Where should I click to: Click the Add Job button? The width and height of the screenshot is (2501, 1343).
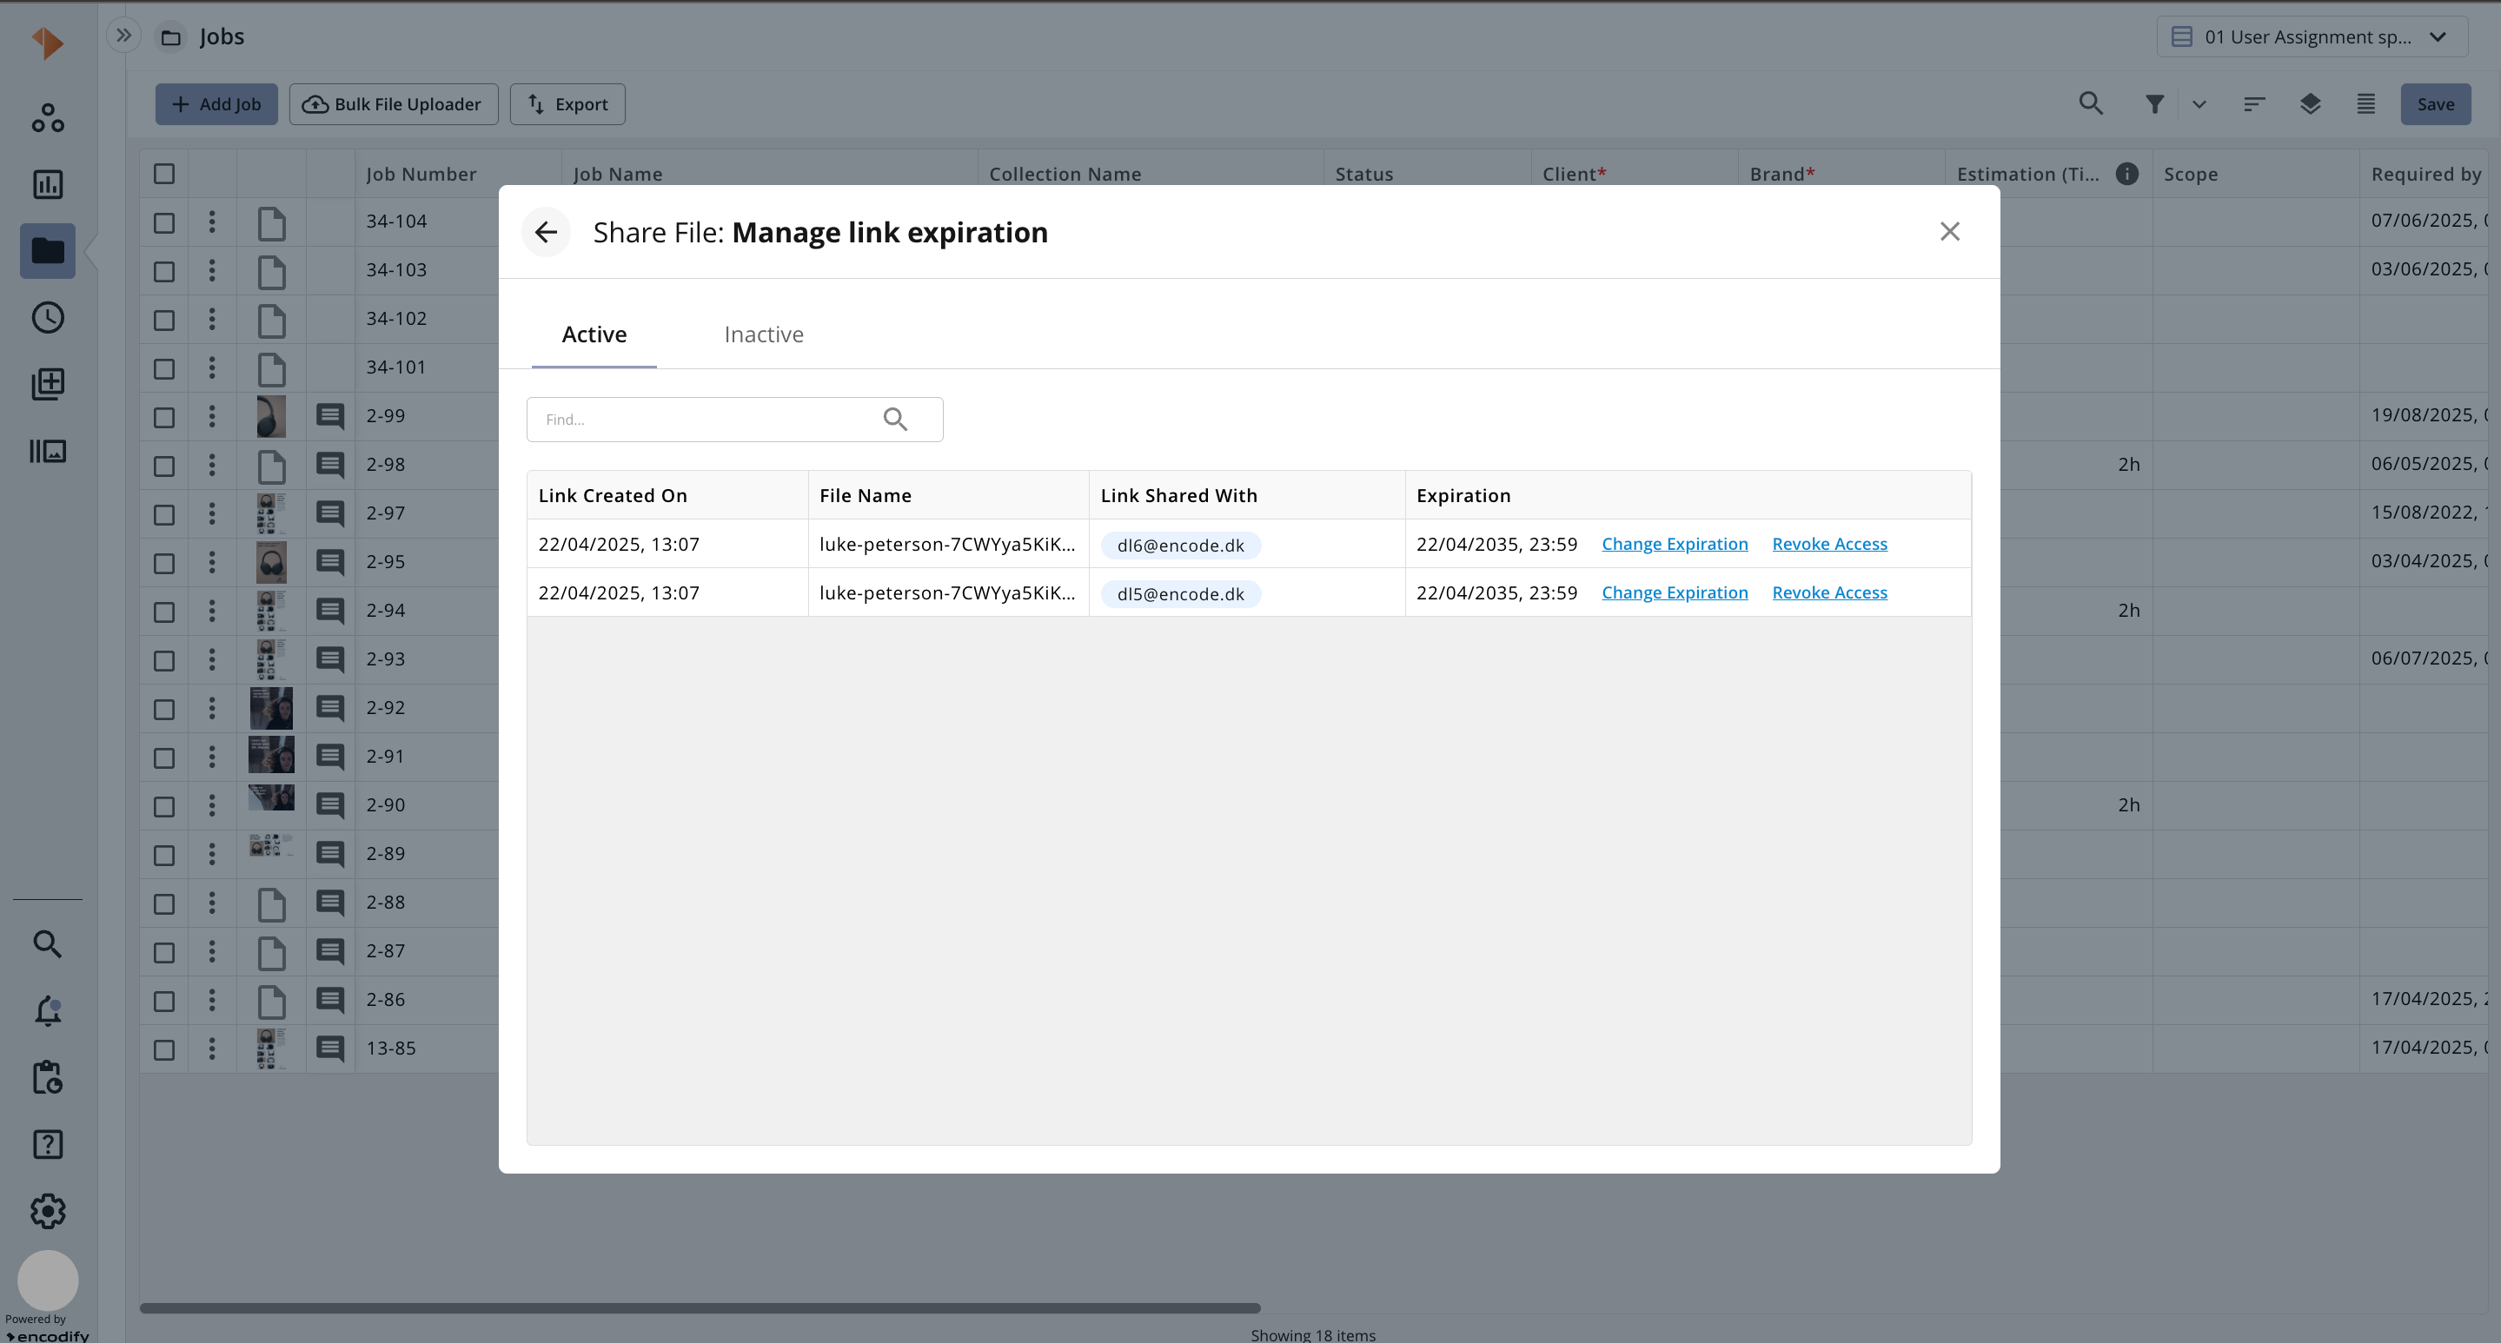click(216, 104)
